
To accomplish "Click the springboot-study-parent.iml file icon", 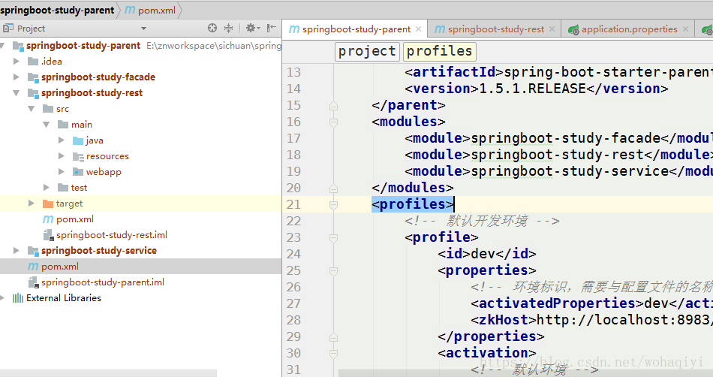I will (33, 282).
